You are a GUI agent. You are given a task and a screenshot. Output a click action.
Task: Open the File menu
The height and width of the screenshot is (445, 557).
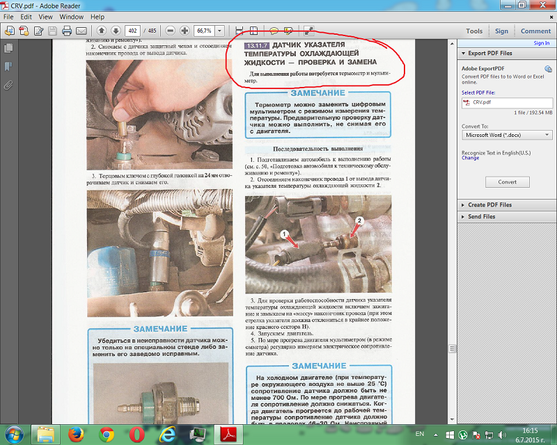[x=8, y=17]
